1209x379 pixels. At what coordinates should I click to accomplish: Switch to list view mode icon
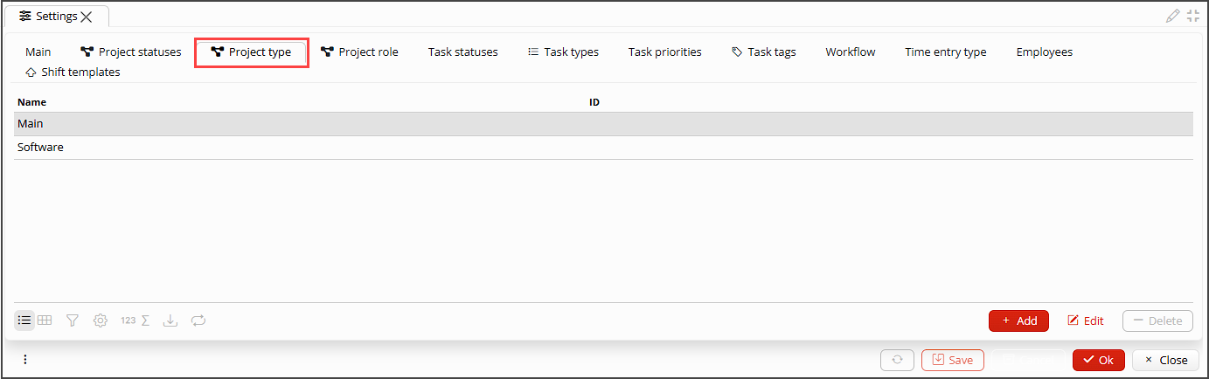tap(24, 320)
